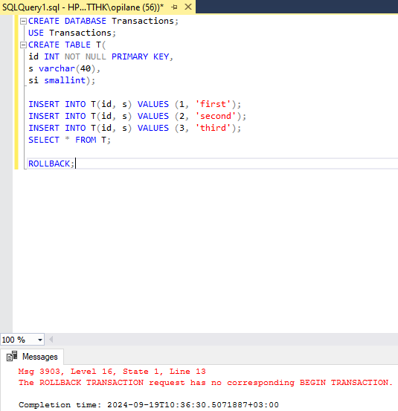Click the Completion time message line
The height and width of the screenshot is (411, 398).
click(149, 405)
